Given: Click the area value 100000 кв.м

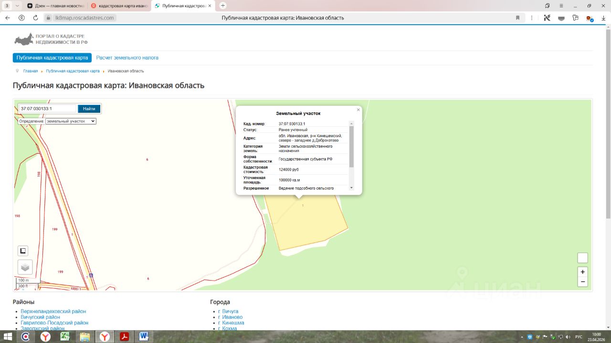Looking at the screenshot, I should pos(290,180).
